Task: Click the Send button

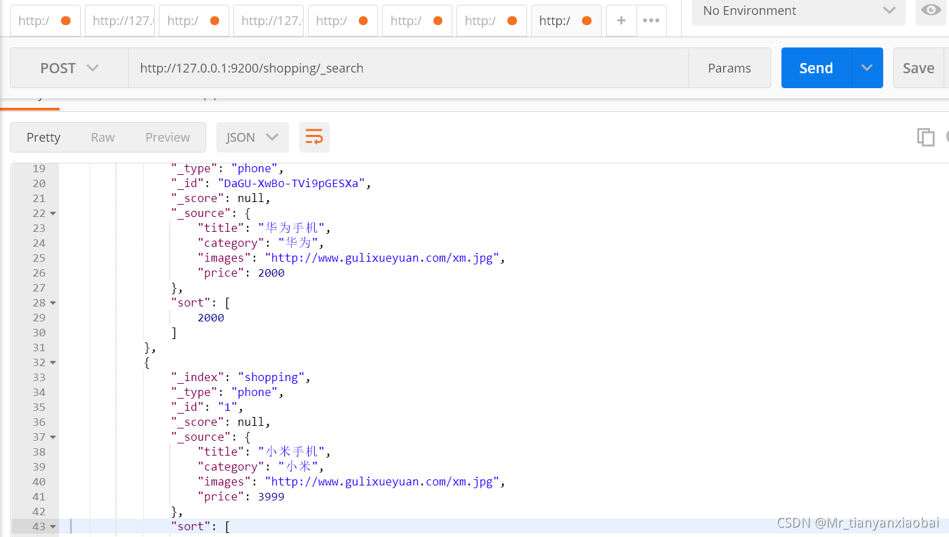Action: (816, 68)
